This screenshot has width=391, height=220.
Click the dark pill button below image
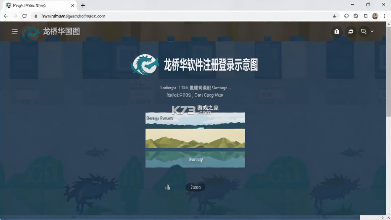[195, 187]
